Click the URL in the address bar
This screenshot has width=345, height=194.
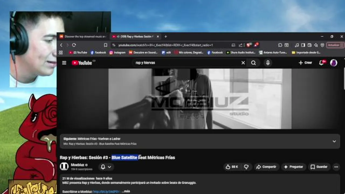[x=165, y=45]
